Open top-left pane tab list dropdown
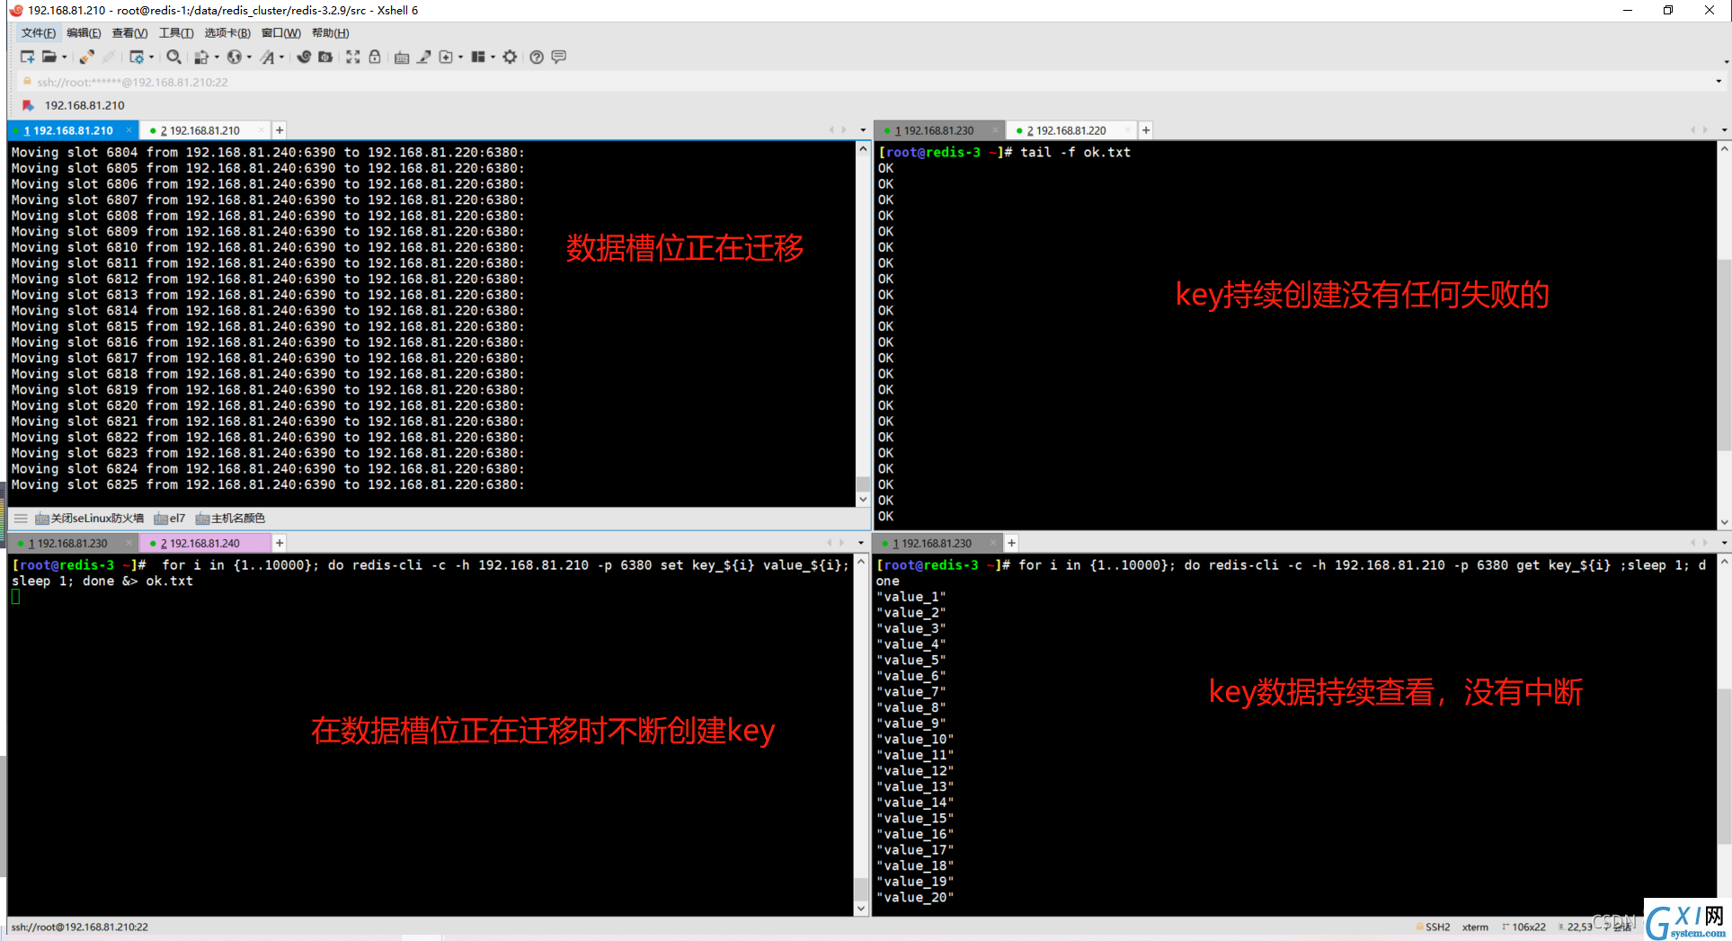This screenshot has width=1732, height=941. click(x=863, y=130)
